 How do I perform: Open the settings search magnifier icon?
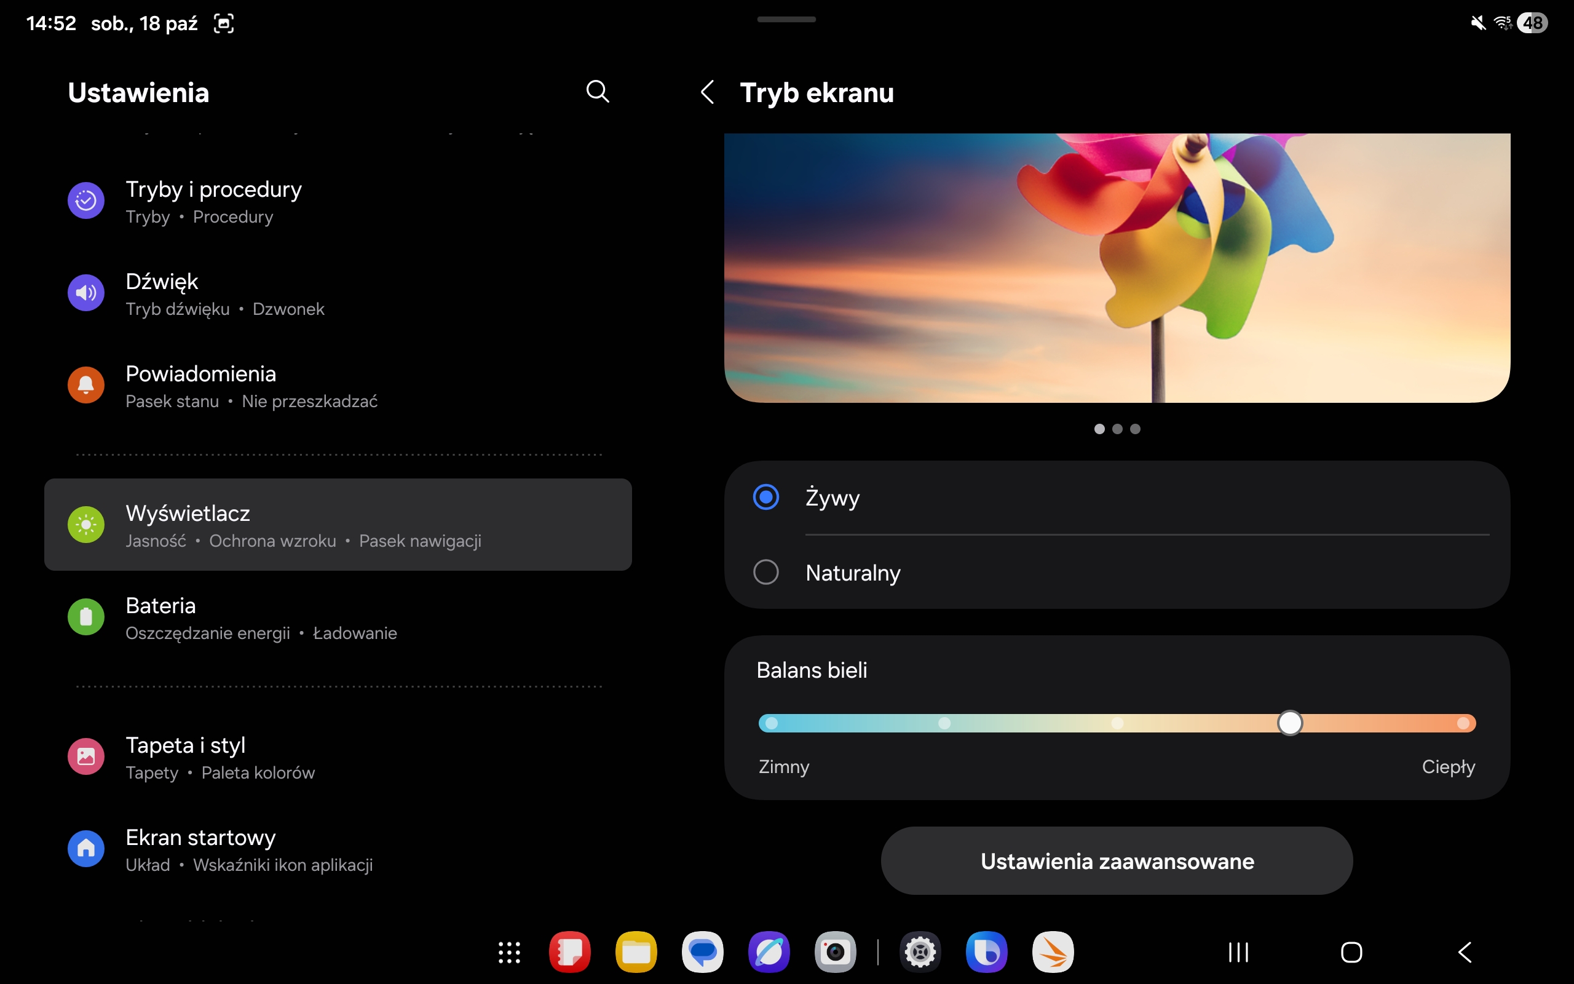(x=597, y=92)
